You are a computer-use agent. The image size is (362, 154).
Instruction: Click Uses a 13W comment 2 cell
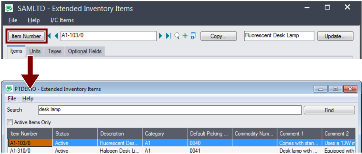[x=338, y=143]
